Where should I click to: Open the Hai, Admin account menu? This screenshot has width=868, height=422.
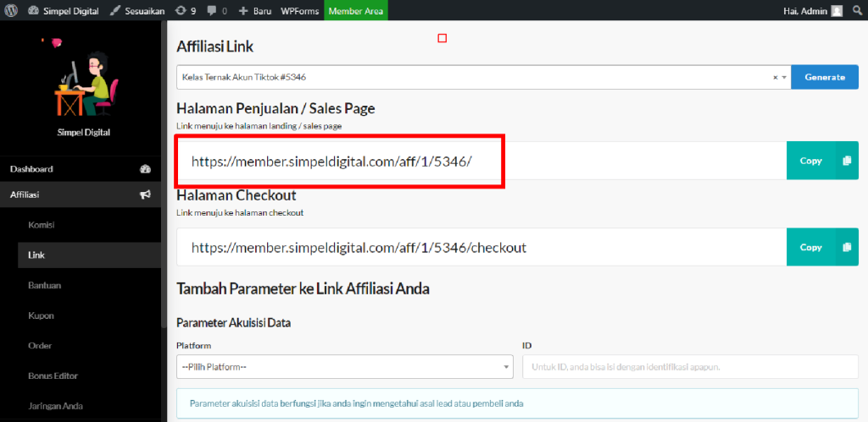click(813, 10)
